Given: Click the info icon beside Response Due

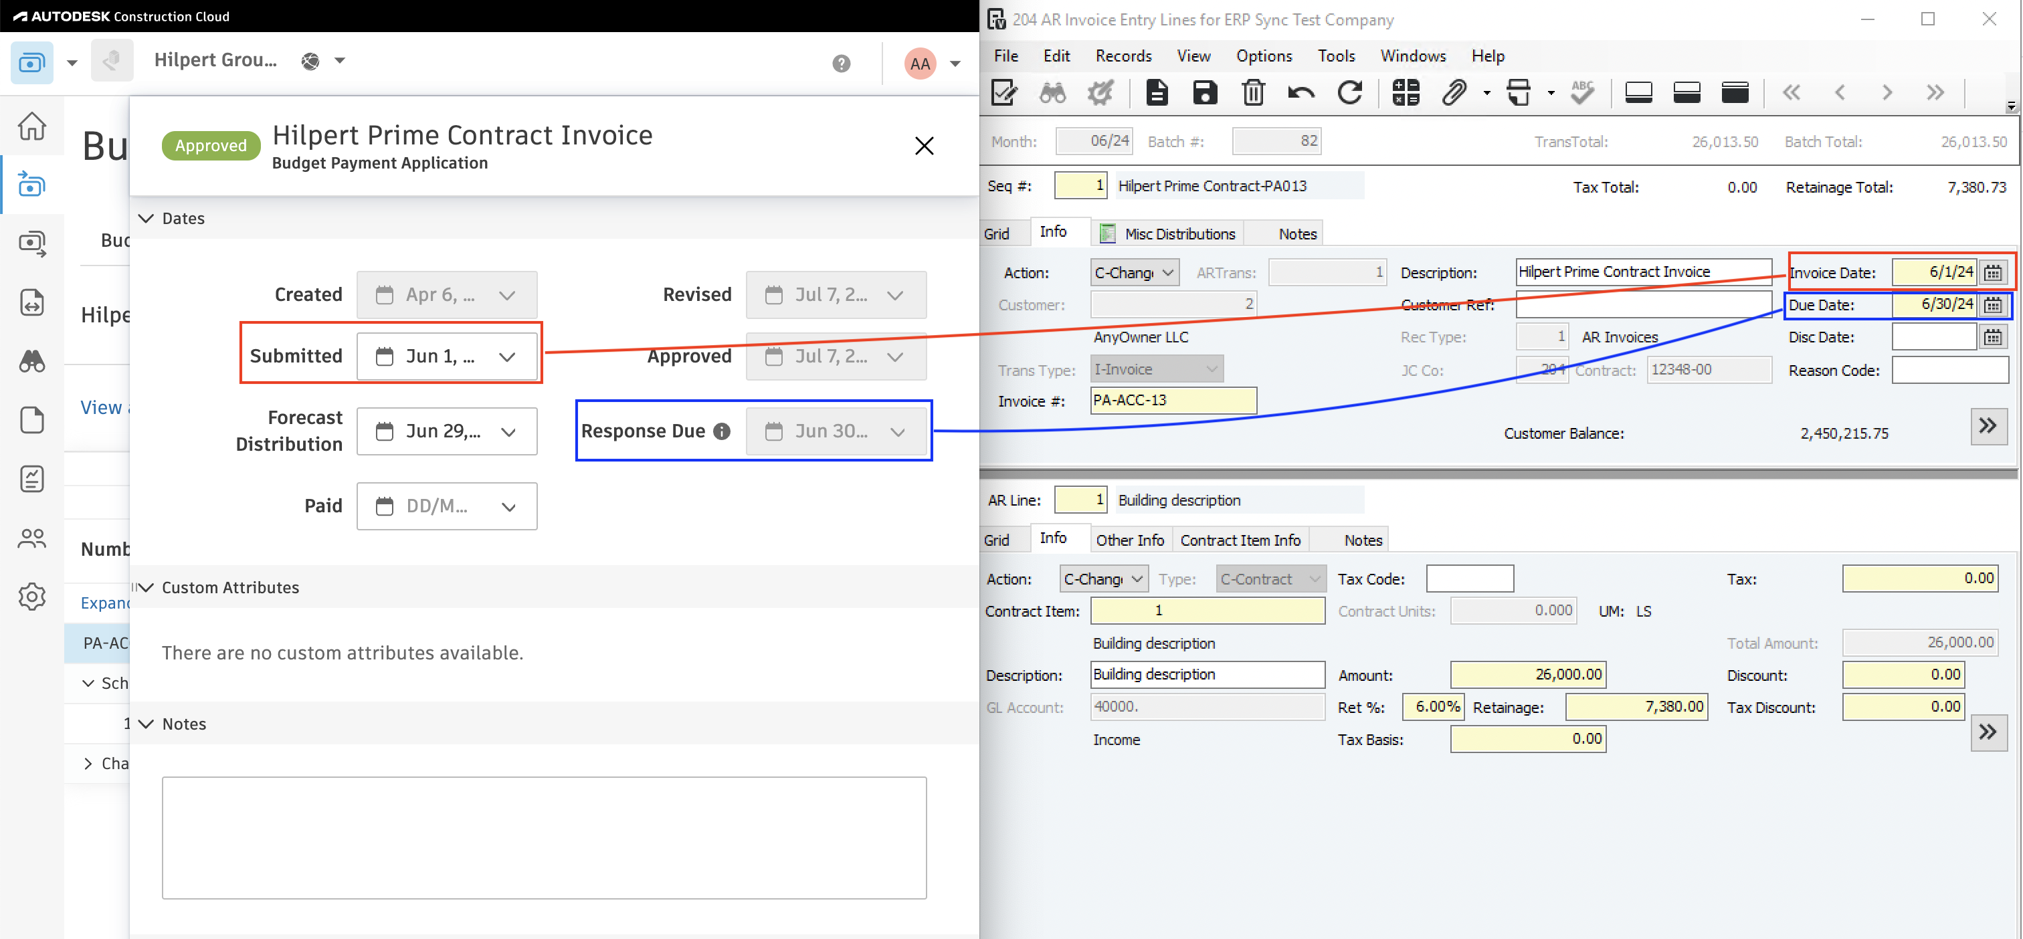Looking at the screenshot, I should pyautogui.click(x=722, y=431).
